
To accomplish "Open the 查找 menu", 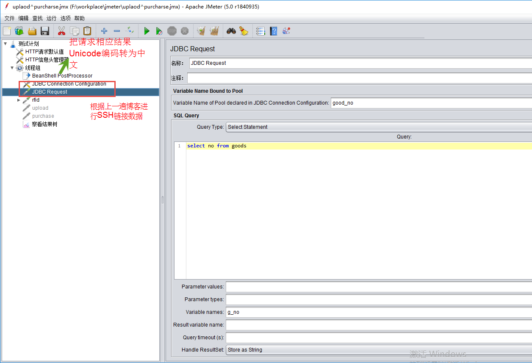I will 37,18.
